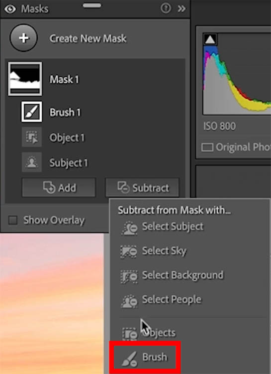Grab the Masks panel drag handle

pyautogui.click(x=92, y=5)
